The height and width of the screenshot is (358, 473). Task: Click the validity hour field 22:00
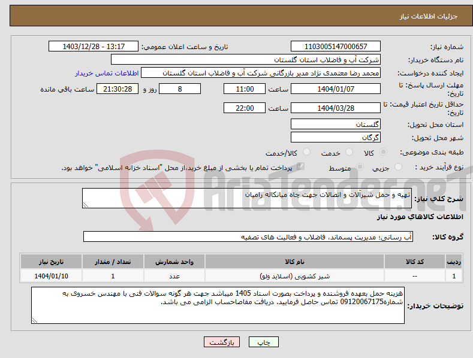[245, 108]
